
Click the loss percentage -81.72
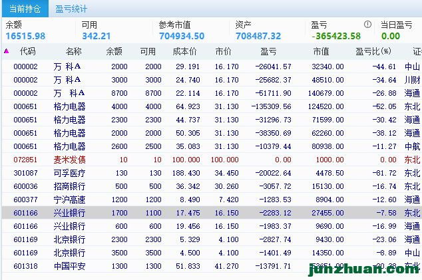[x=384, y=173]
